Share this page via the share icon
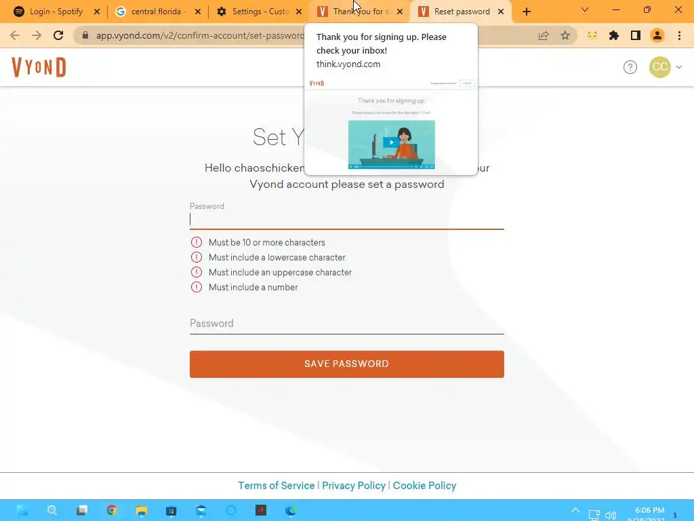 click(x=544, y=35)
